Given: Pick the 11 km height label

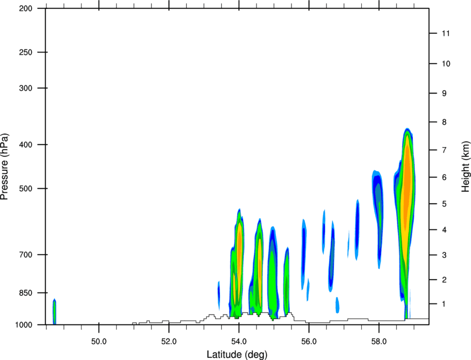Looking at the screenshot, I should click(x=446, y=33).
